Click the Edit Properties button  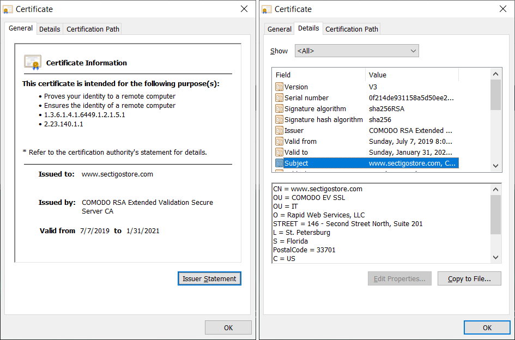[399, 278]
